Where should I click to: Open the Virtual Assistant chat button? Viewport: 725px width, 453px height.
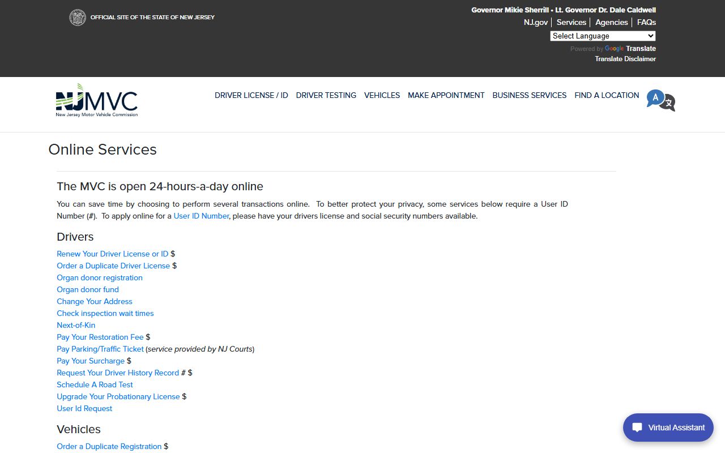[668, 428]
